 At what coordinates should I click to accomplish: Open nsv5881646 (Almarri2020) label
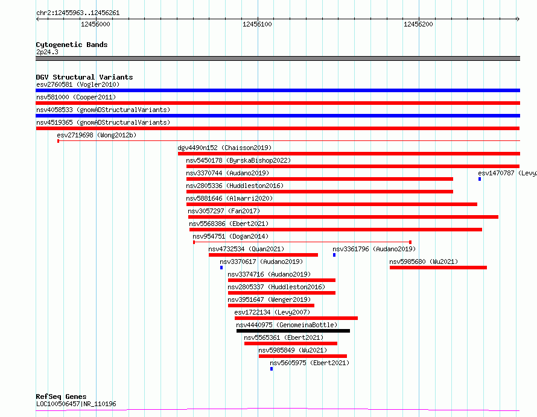click(x=229, y=198)
